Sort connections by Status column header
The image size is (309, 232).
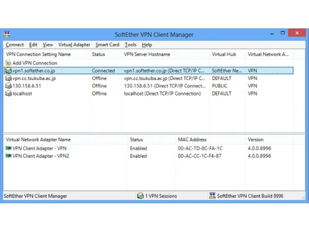[106, 54]
